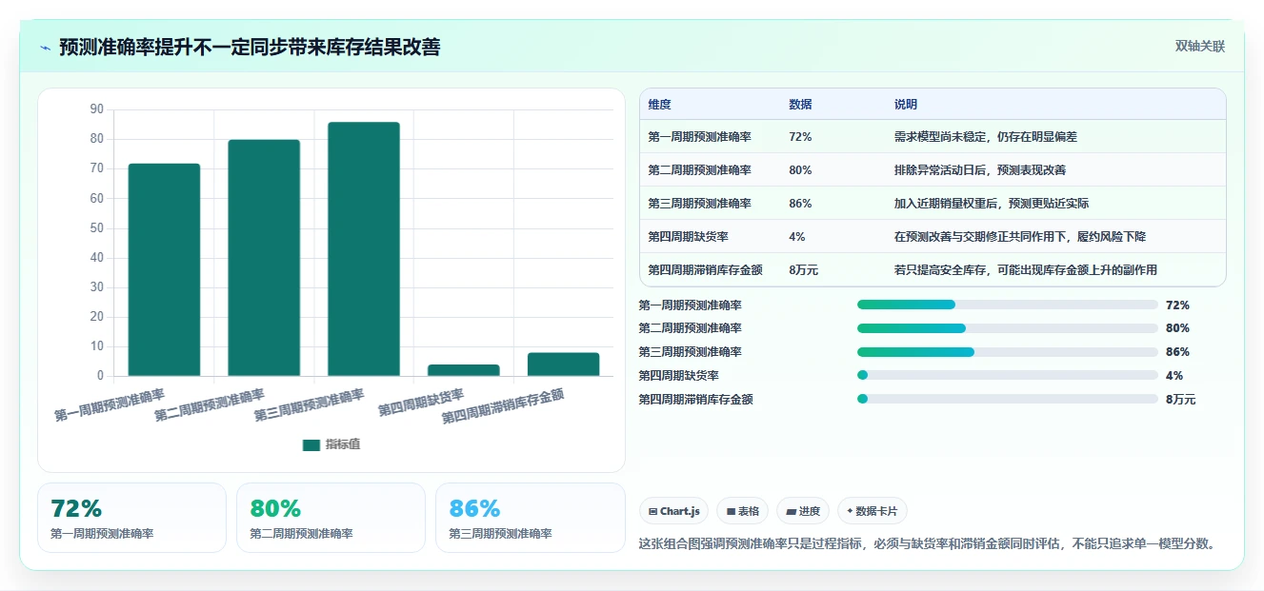The height and width of the screenshot is (591, 1264).
Task: Click the 第一周期预测准确率 progress label
Action: 691,305
